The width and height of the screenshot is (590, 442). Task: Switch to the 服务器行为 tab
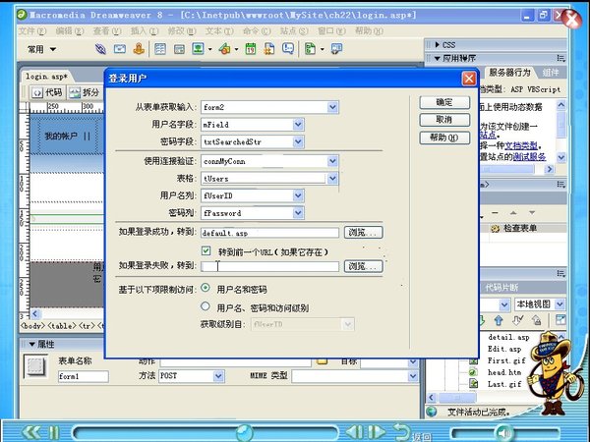[x=509, y=73]
